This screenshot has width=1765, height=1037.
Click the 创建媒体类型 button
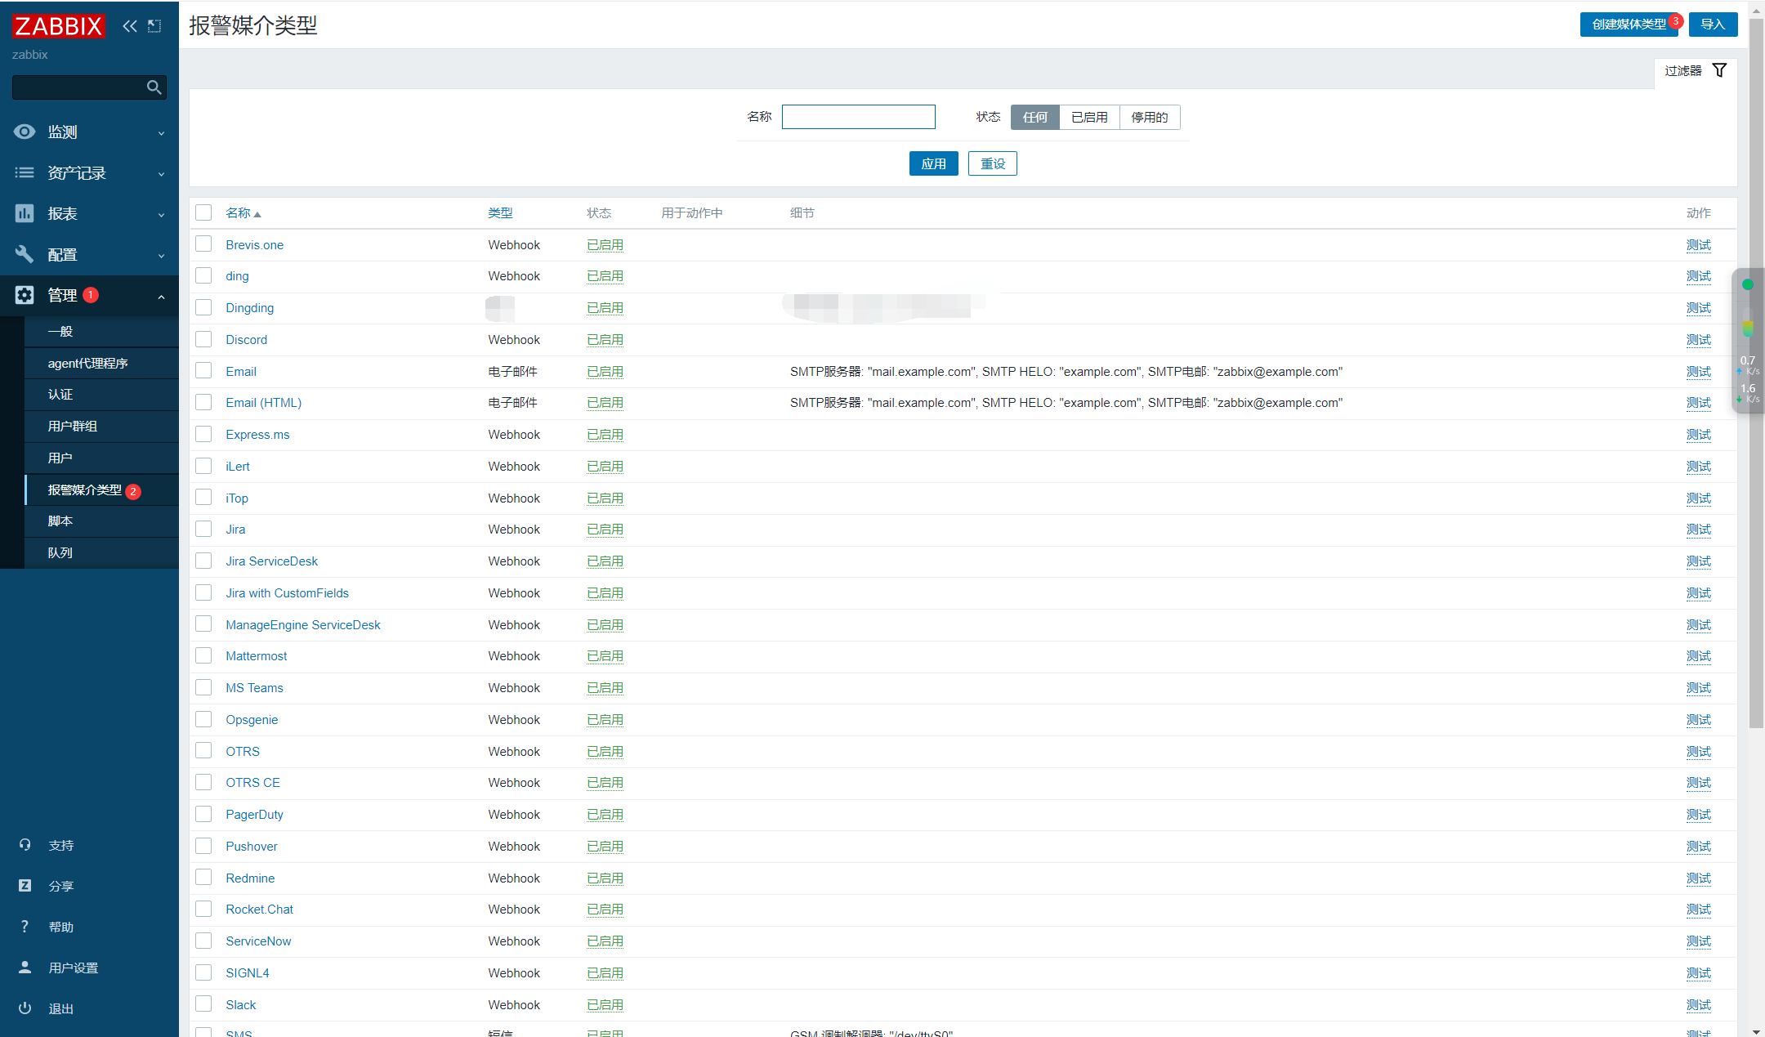pyautogui.click(x=1629, y=25)
